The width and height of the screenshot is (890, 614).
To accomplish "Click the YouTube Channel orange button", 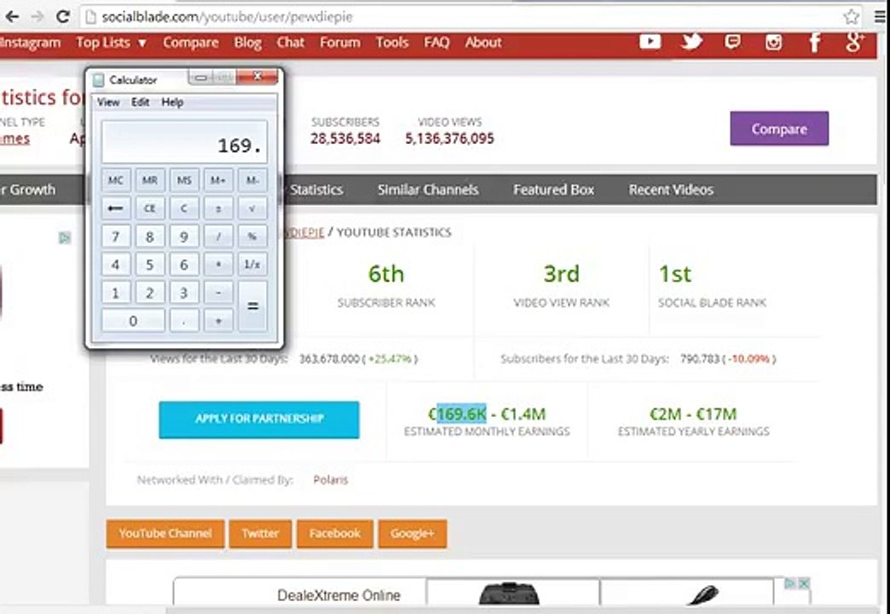I will [165, 533].
